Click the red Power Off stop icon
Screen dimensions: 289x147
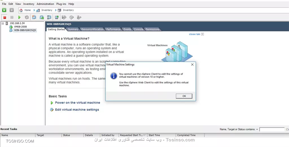click(5, 17)
